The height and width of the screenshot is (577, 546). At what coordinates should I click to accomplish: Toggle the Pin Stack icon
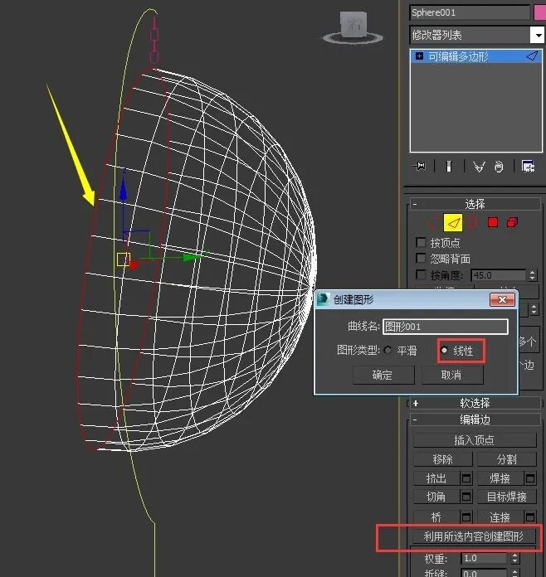click(x=419, y=167)
